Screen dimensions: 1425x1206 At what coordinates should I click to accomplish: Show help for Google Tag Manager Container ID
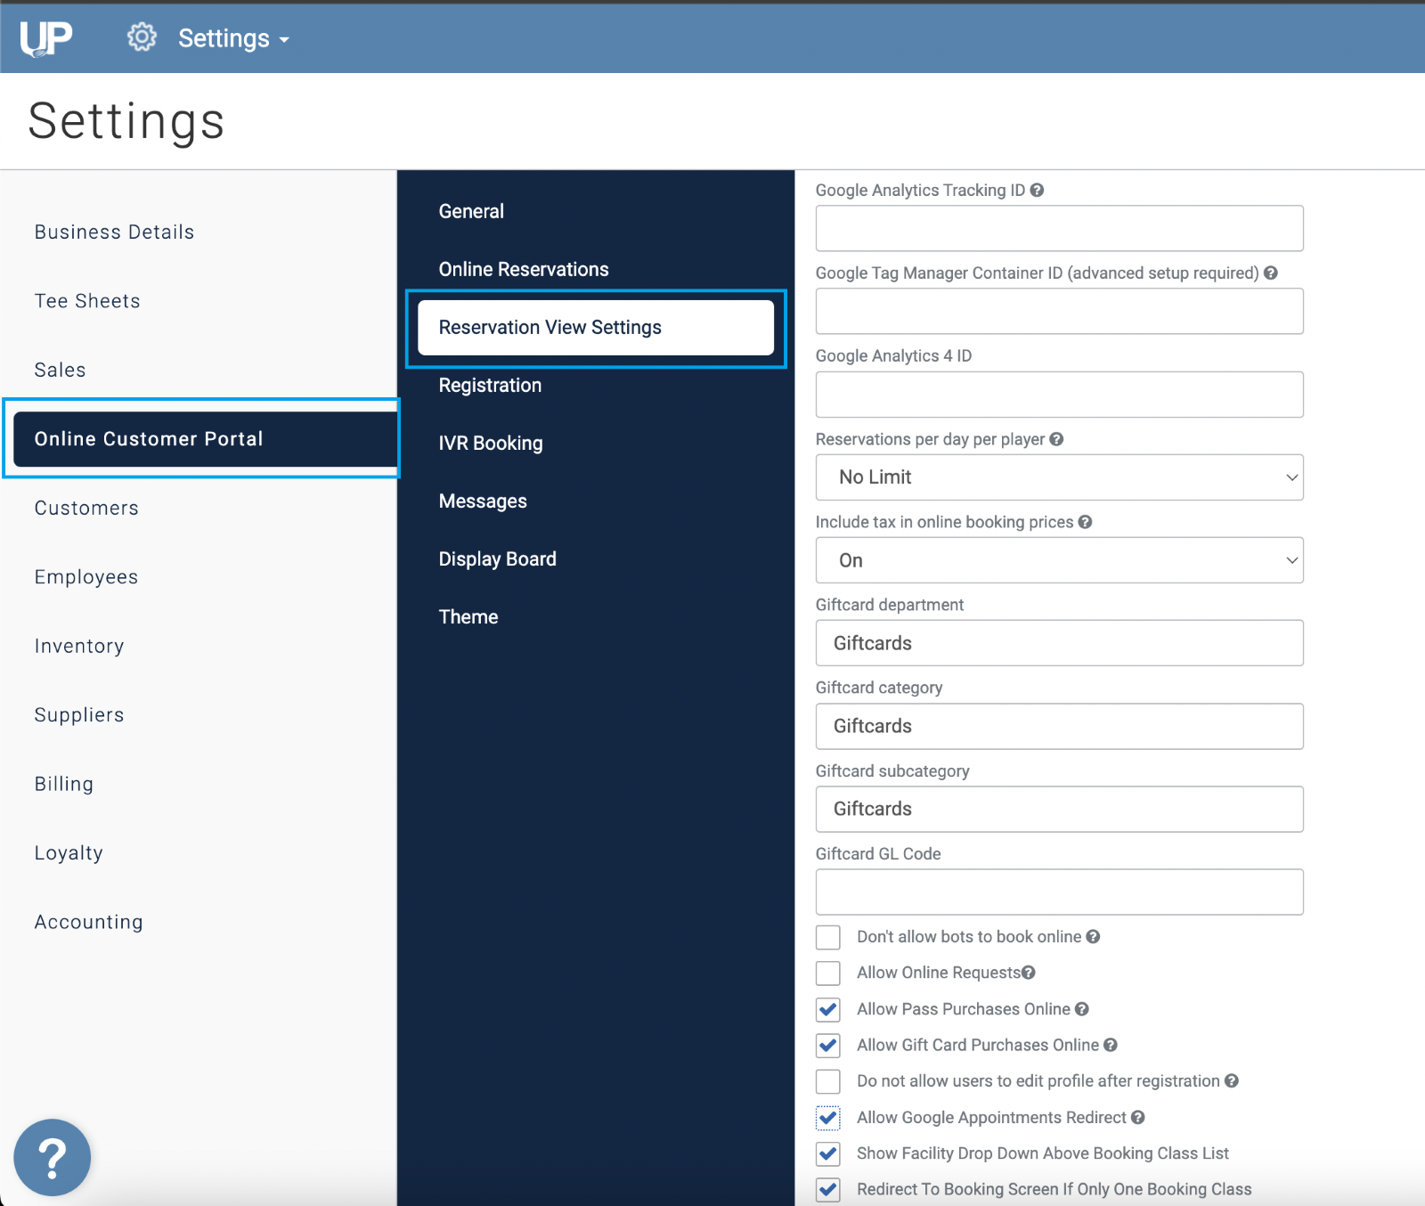tap(1271, 273)
